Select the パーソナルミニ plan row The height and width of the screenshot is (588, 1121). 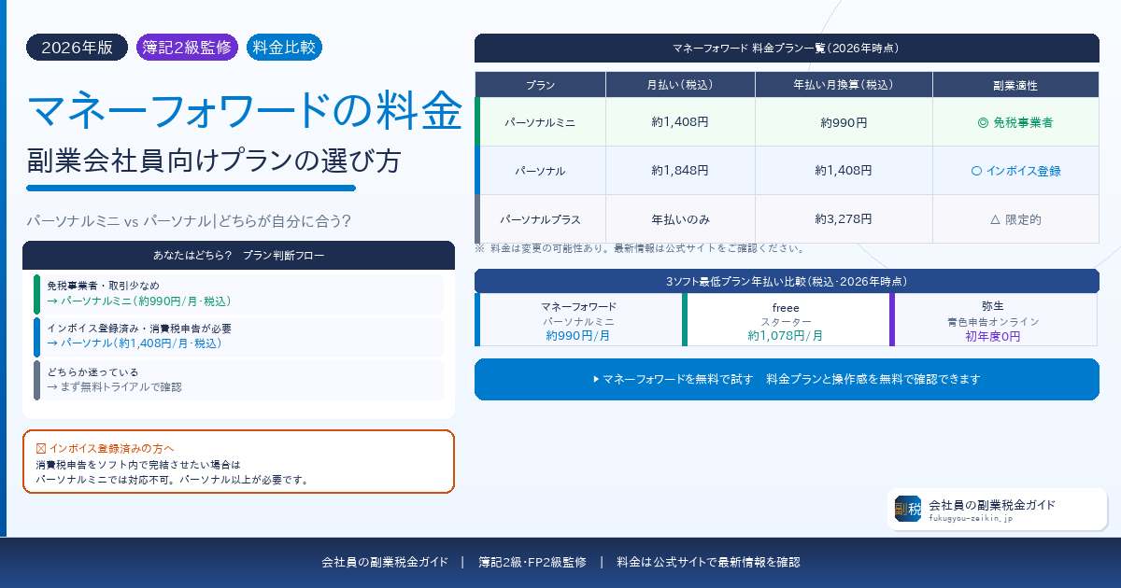tap(540, 119)
